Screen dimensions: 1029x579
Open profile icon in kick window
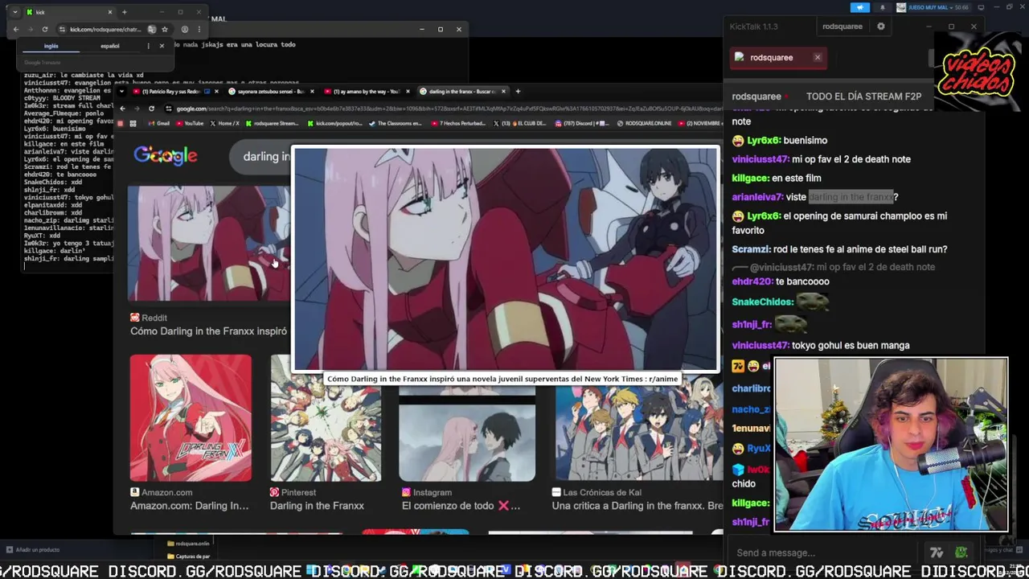[185, 29]
